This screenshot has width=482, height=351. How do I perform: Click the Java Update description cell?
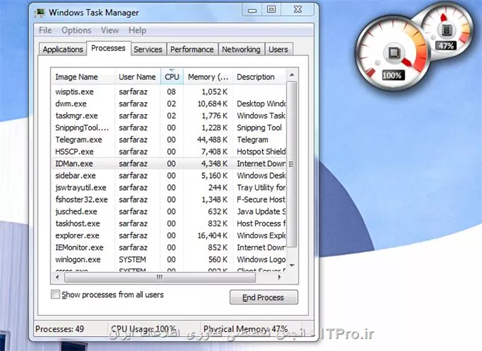coord(261,211)
